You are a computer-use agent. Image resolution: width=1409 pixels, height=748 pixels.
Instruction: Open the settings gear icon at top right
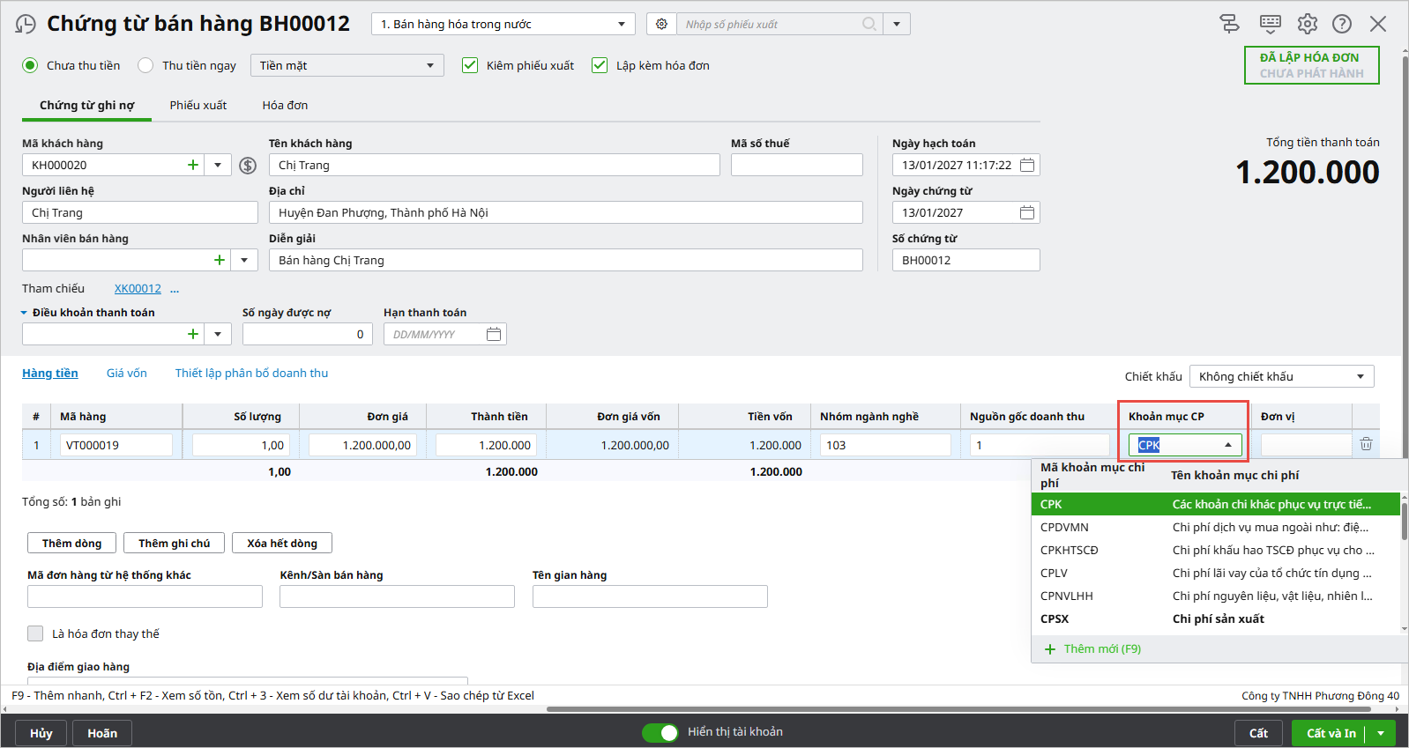pyautogui.click(x=1307, y=24)
